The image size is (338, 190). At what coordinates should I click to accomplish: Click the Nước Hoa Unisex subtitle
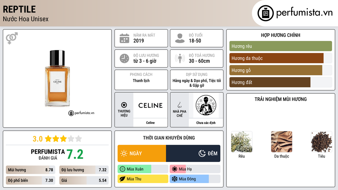[x=26, y=19]
